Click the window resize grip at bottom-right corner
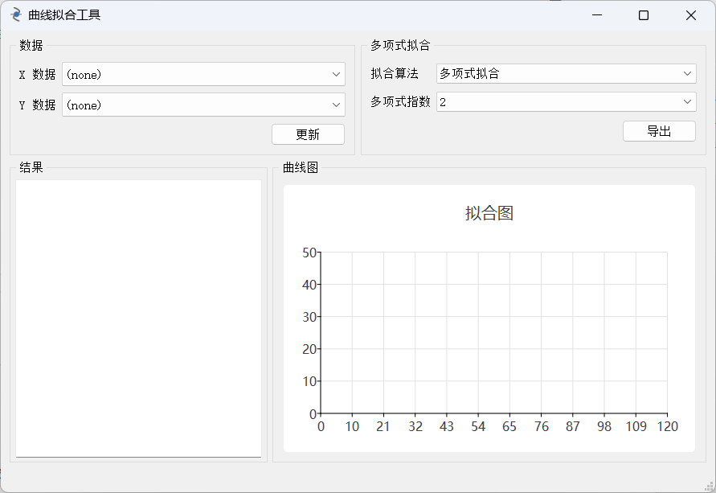The image size is (716, 493). click(x=710, y=487)
